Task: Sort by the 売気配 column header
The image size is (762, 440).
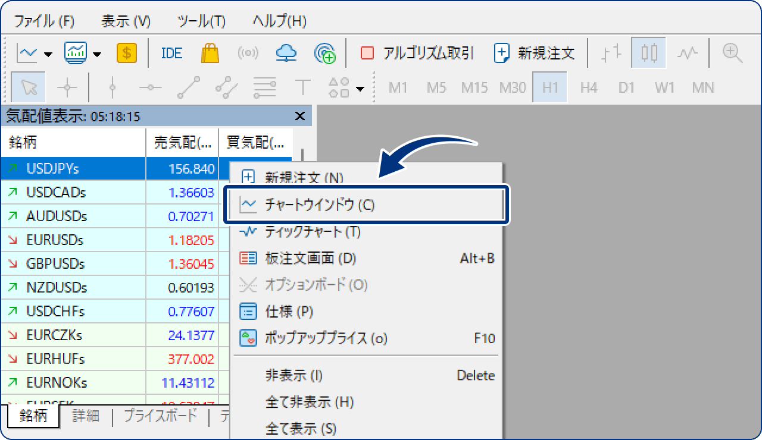Action: (182, 143)
